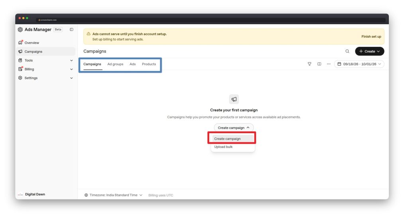Click the 'Billing uses UTC' text

(x=161, y=195)
